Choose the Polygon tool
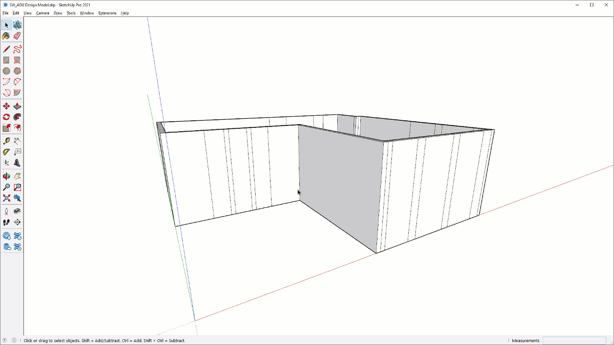The width and height of the screenshot is (614, 345). tap(17, 71)
